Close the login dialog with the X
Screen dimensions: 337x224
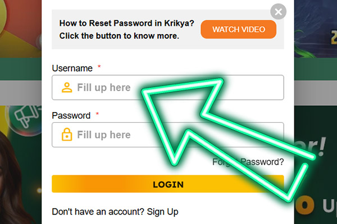click(x=278, y=11)
